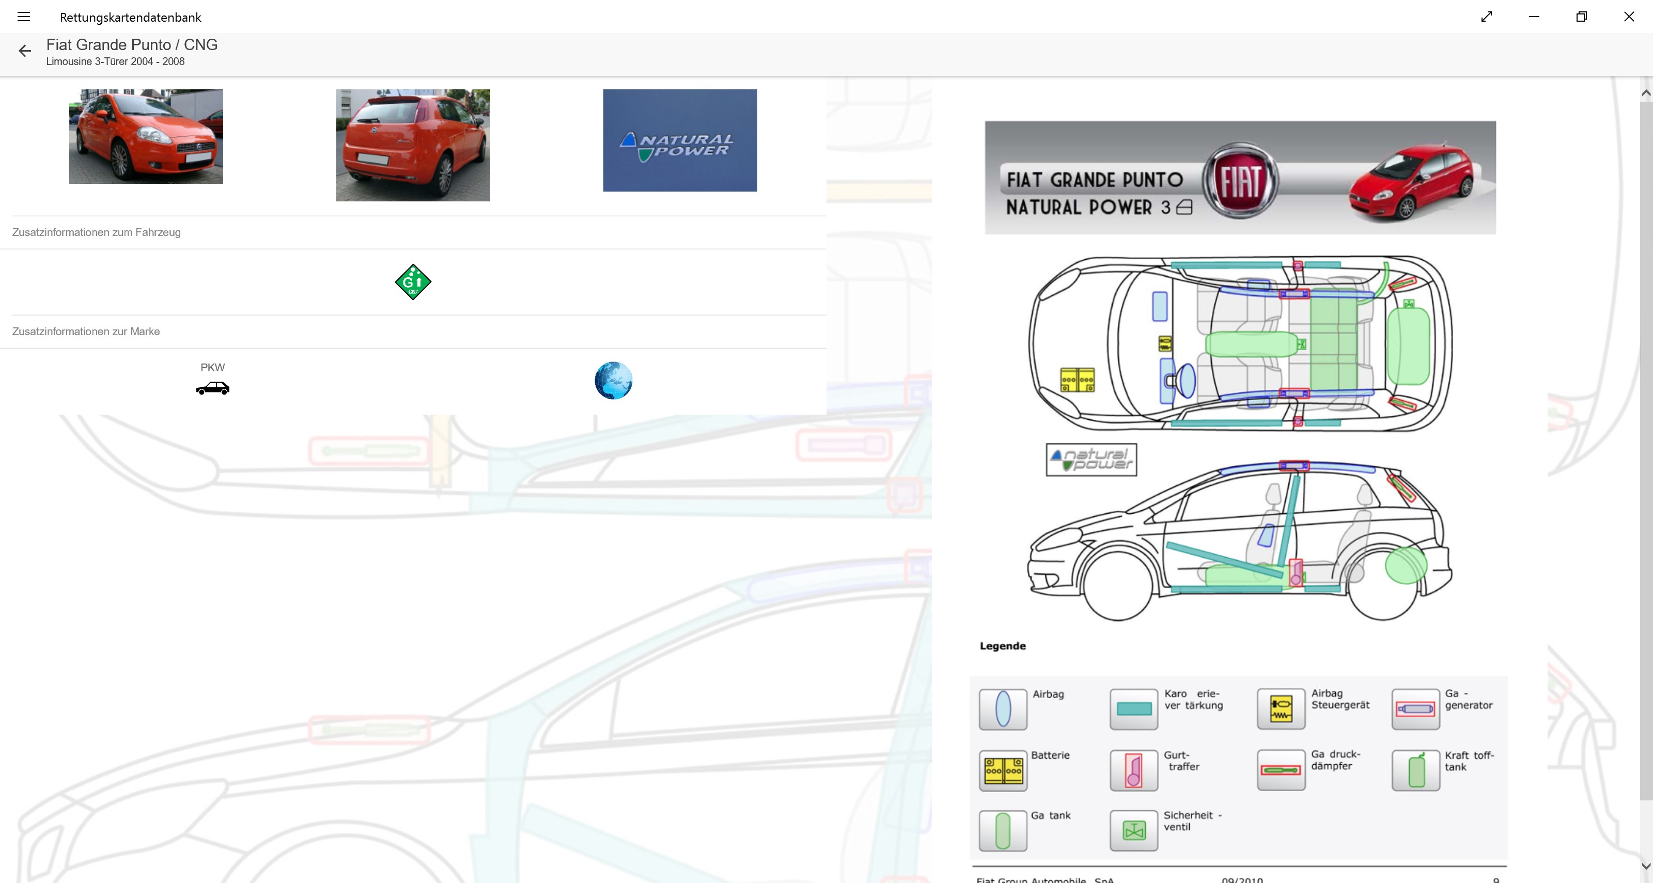Screen dimensions: 1653x883
Task: Toggle the fullscreen expand arrows icon
Action: point(1486,18)
